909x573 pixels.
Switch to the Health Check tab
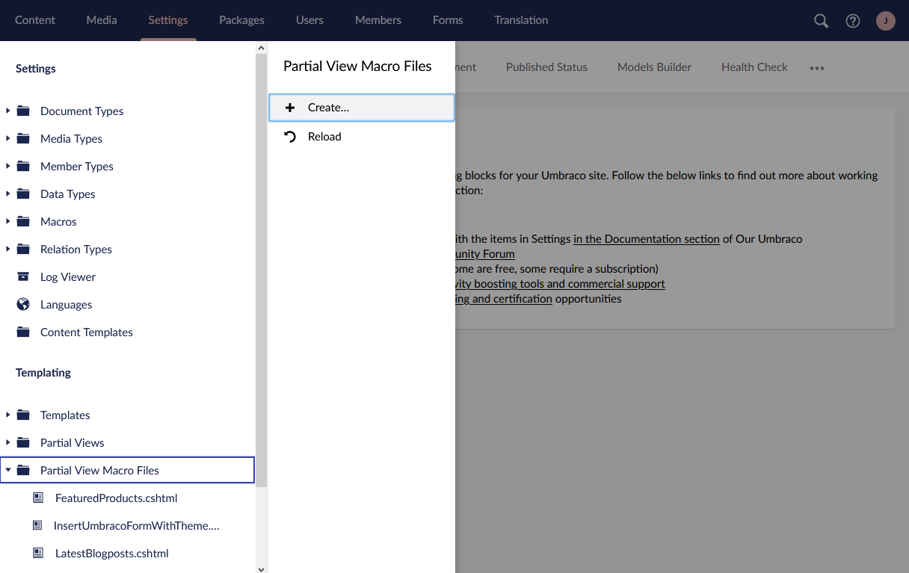[754, 66]
